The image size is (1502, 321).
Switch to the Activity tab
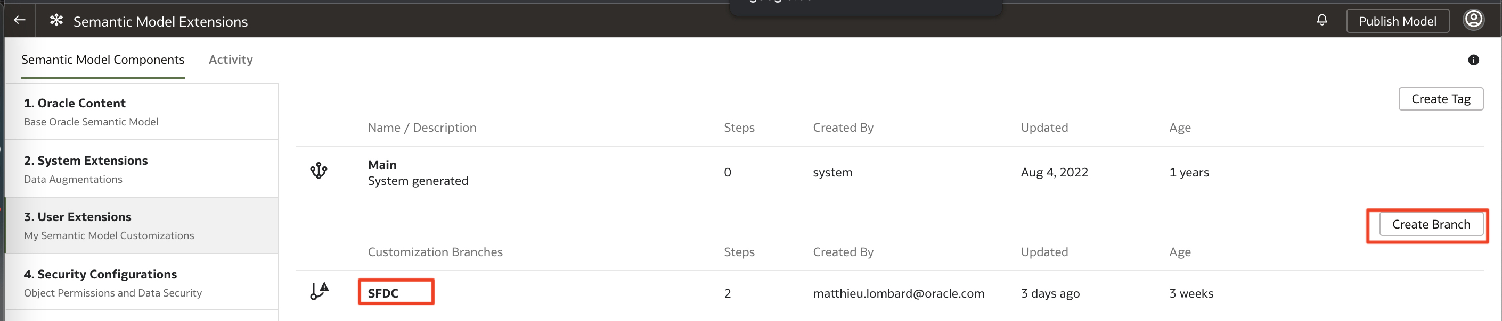point(230,60)
